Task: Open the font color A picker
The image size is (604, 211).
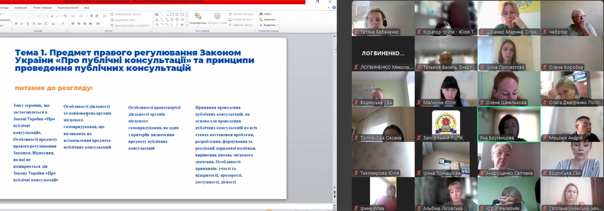Action: click(63, 24)
